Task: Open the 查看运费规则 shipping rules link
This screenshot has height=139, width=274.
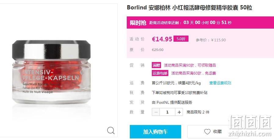Action: tap(220, 83)
